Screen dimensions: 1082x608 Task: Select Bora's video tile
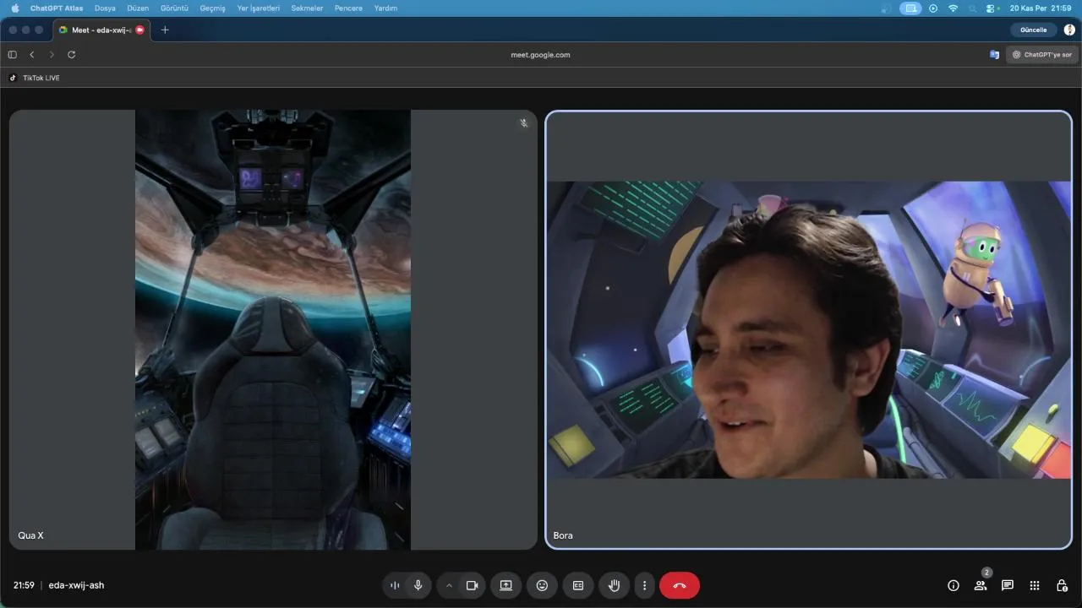809,329
